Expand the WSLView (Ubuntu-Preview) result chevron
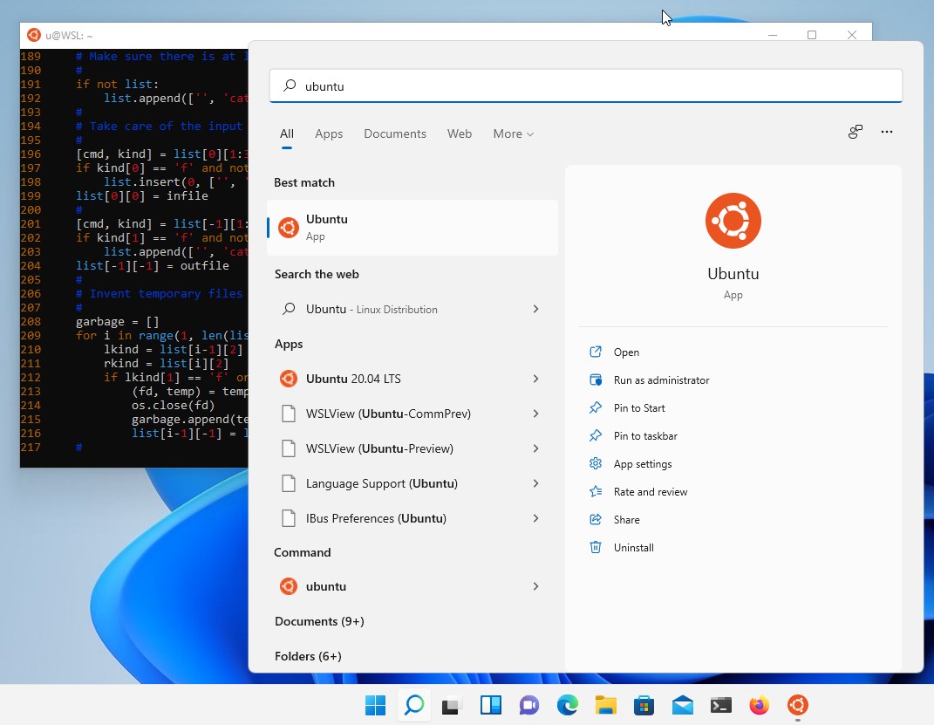 tap(536, 448)
